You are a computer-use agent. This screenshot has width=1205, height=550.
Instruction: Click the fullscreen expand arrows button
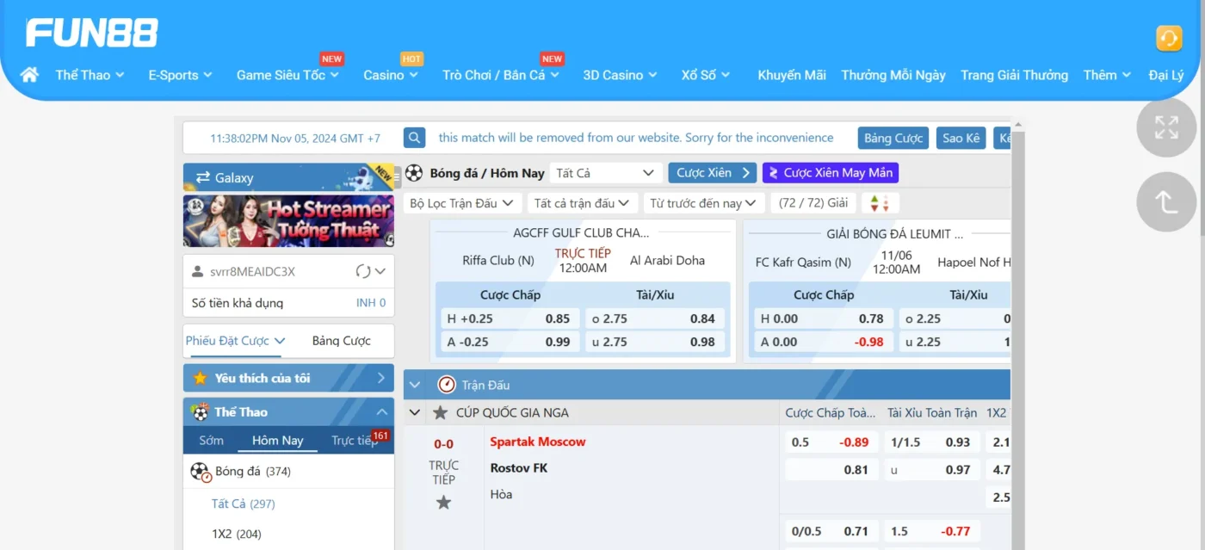1166,127
